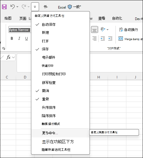
Task: Expand the fx dropdown chevron
Action: point(13,57)
